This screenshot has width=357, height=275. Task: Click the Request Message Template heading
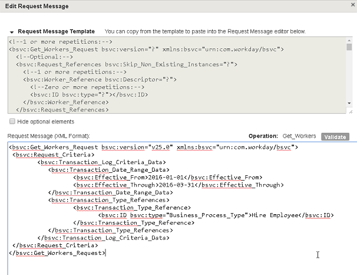(56, 31)
